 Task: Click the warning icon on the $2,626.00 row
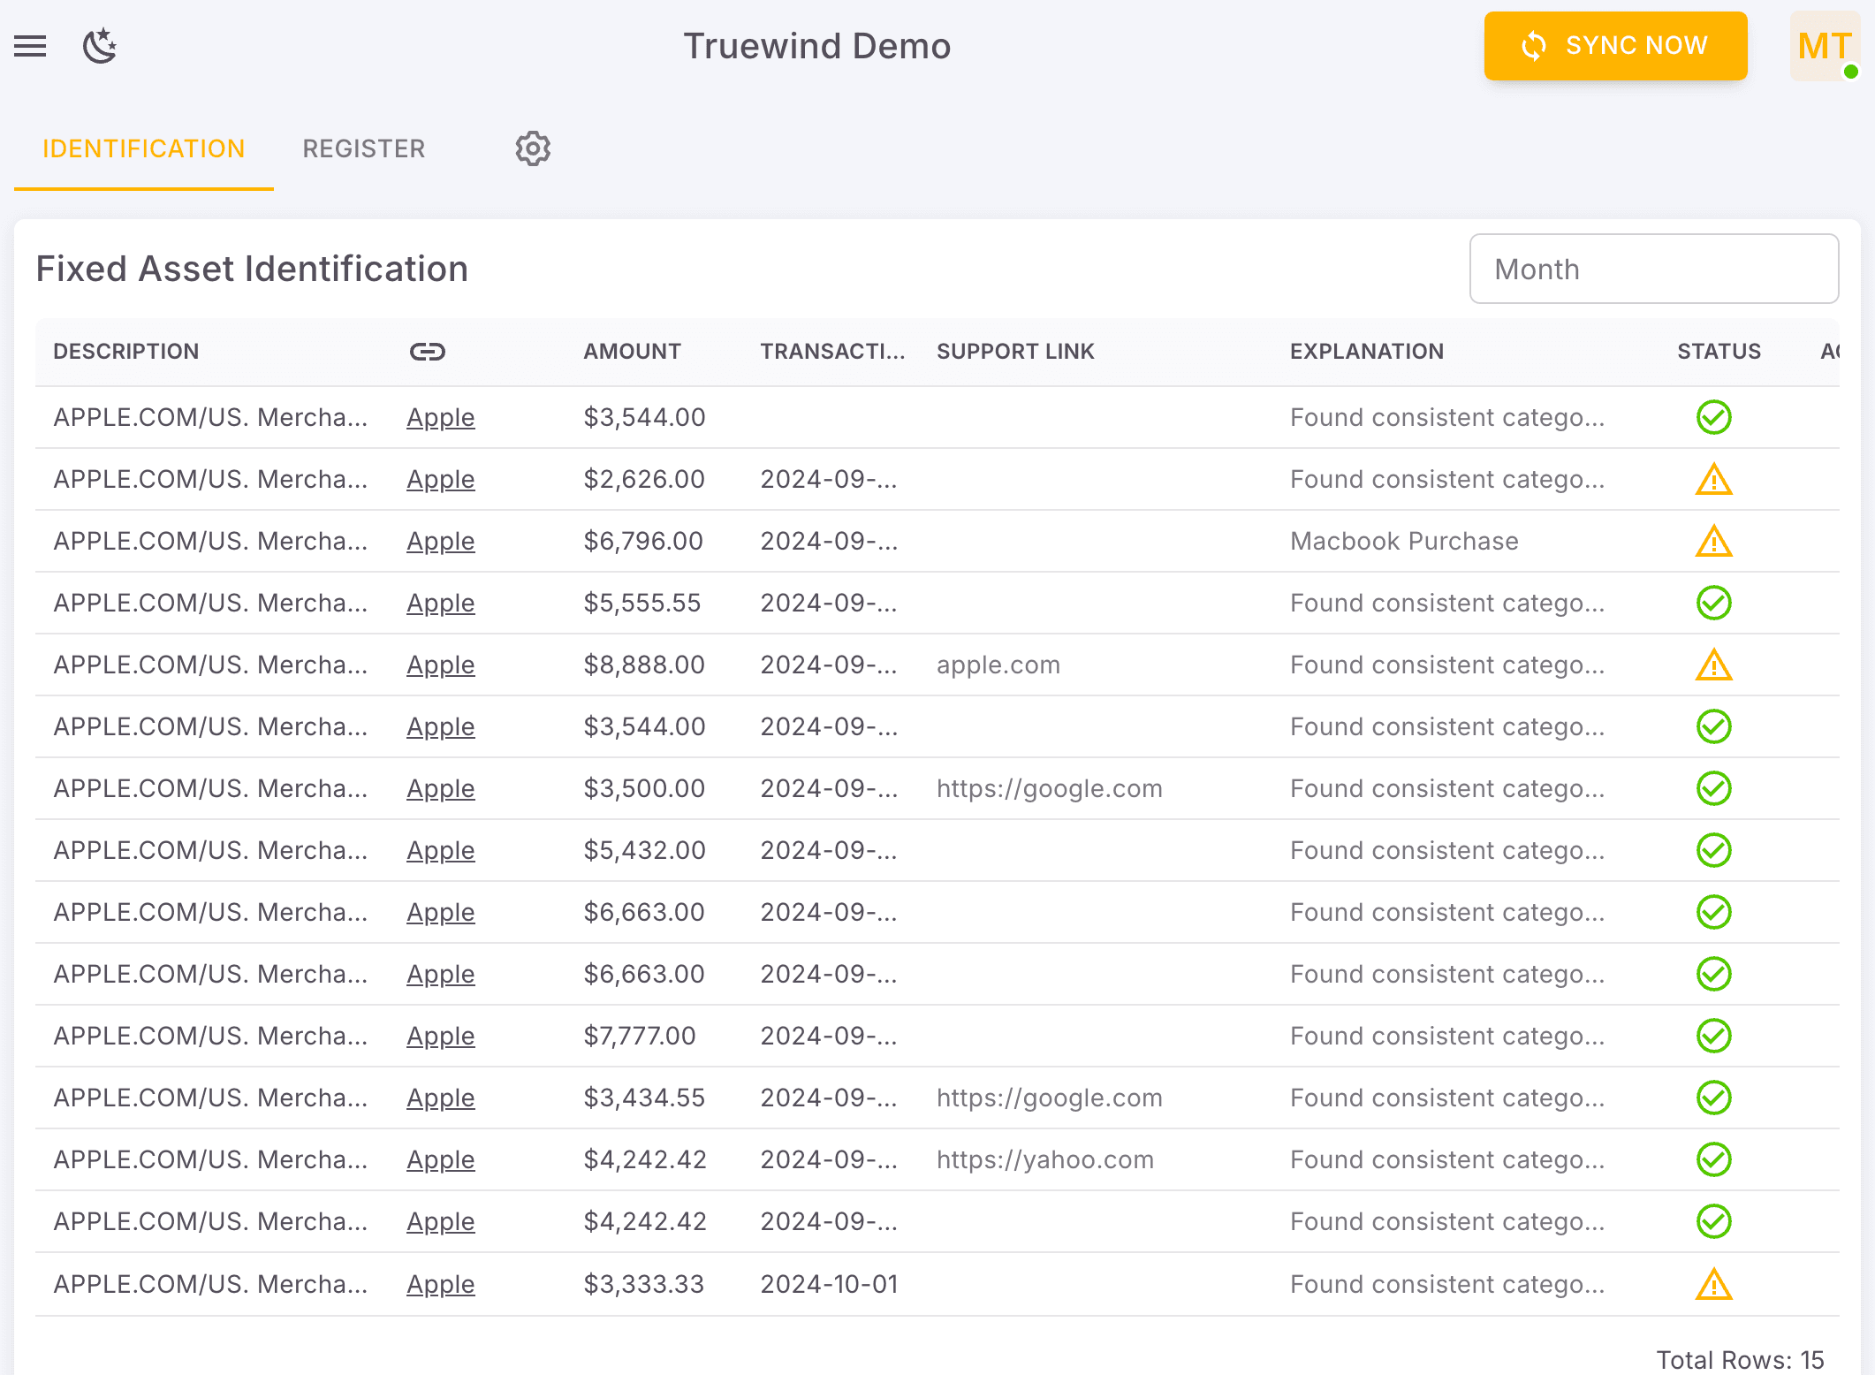[1712, 479]
